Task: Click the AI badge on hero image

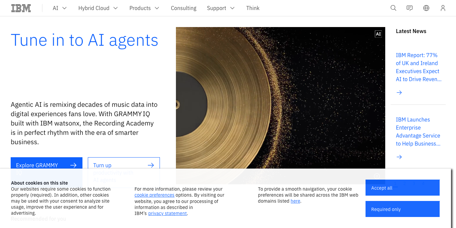Action: (378, 34)
